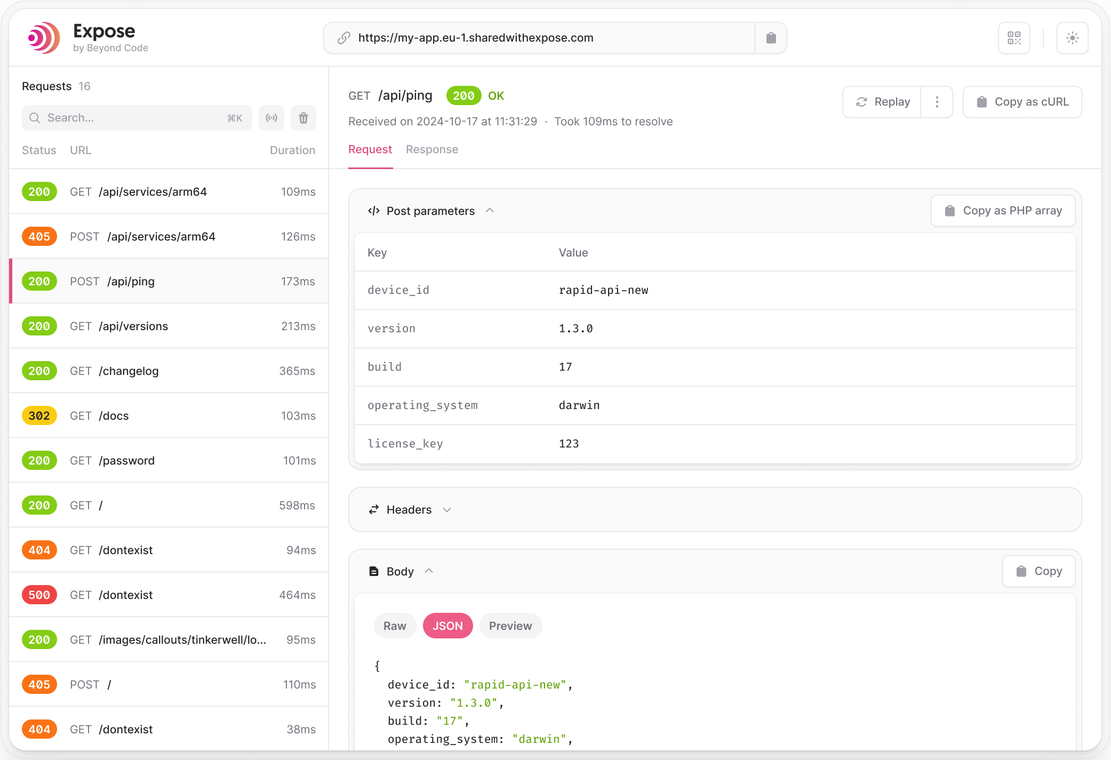1111x760 pixels.
Task: Collapse the Body section
Action: [x=429, y=571]
